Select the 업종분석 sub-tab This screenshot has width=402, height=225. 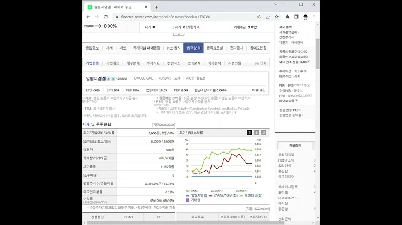click(194, 63)
